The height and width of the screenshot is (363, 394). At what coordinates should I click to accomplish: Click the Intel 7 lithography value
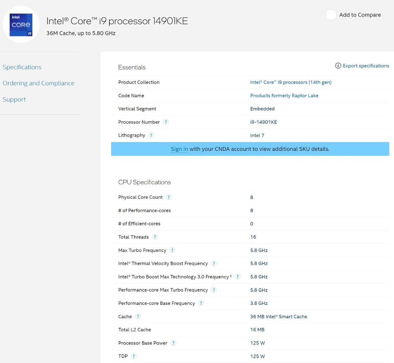pos(257,135)
